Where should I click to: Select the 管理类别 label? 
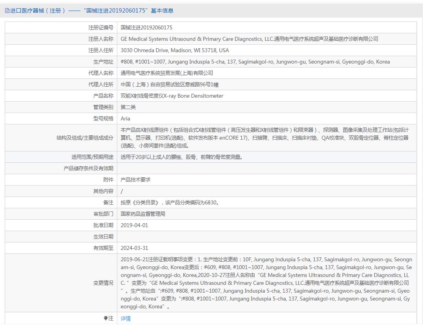[103, 107]
